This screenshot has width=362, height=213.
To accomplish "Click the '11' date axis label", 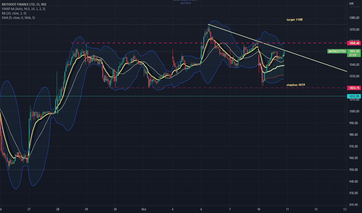I will point(287,209).
